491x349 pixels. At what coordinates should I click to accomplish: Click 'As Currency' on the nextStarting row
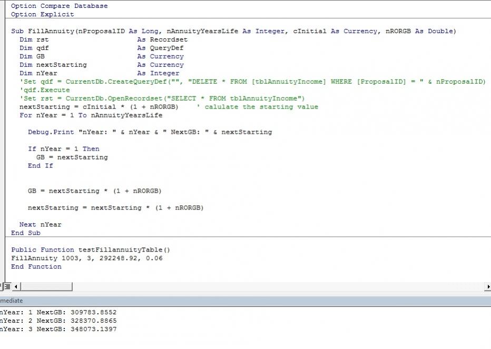[x=160, y=65]
